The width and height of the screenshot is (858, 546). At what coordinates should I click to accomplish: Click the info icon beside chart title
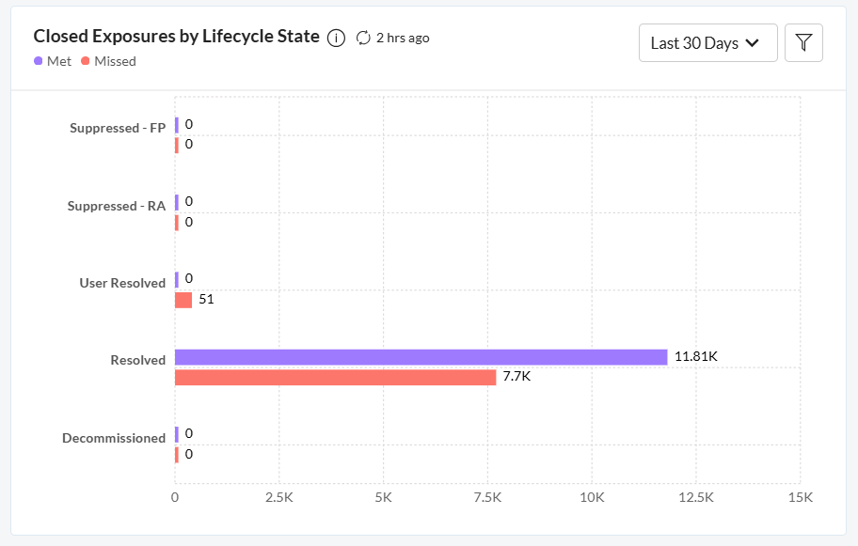click(x=336, y=39)
